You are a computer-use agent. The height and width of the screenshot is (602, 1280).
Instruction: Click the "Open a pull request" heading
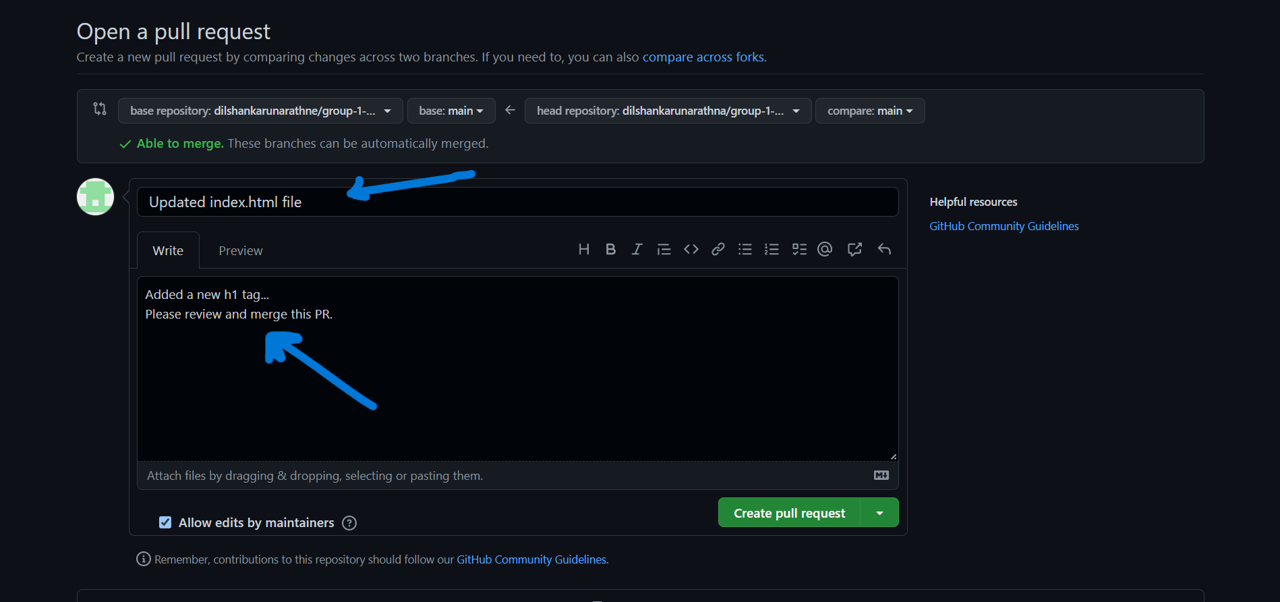coord(173,32)
